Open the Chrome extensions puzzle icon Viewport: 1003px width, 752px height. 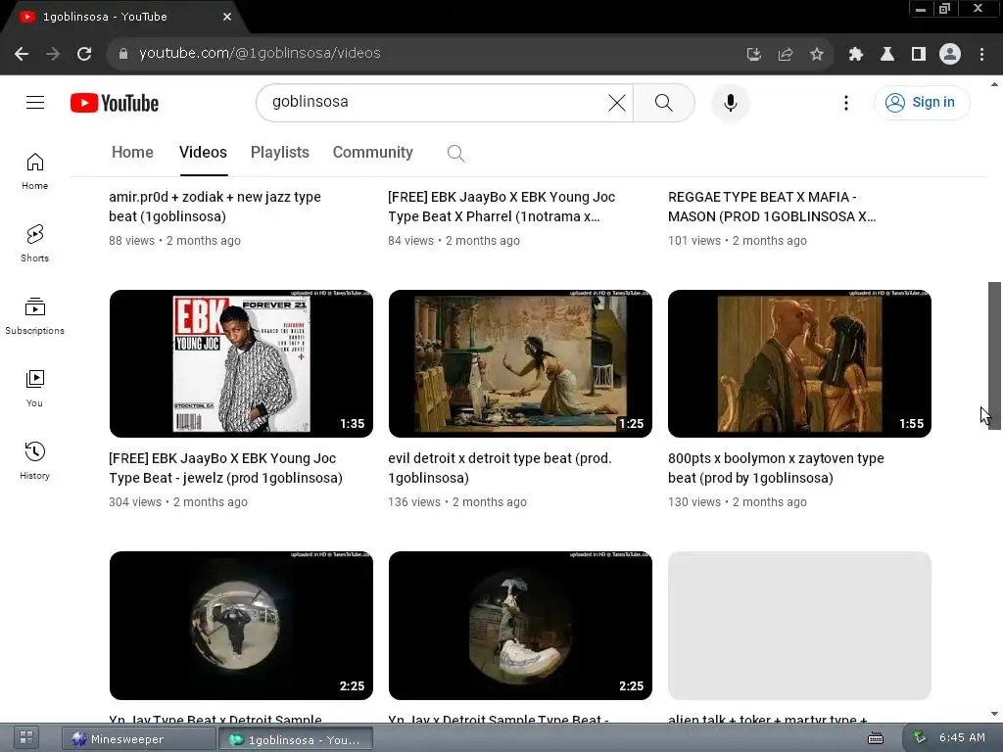pyautogui.click(x=856, y=54)
